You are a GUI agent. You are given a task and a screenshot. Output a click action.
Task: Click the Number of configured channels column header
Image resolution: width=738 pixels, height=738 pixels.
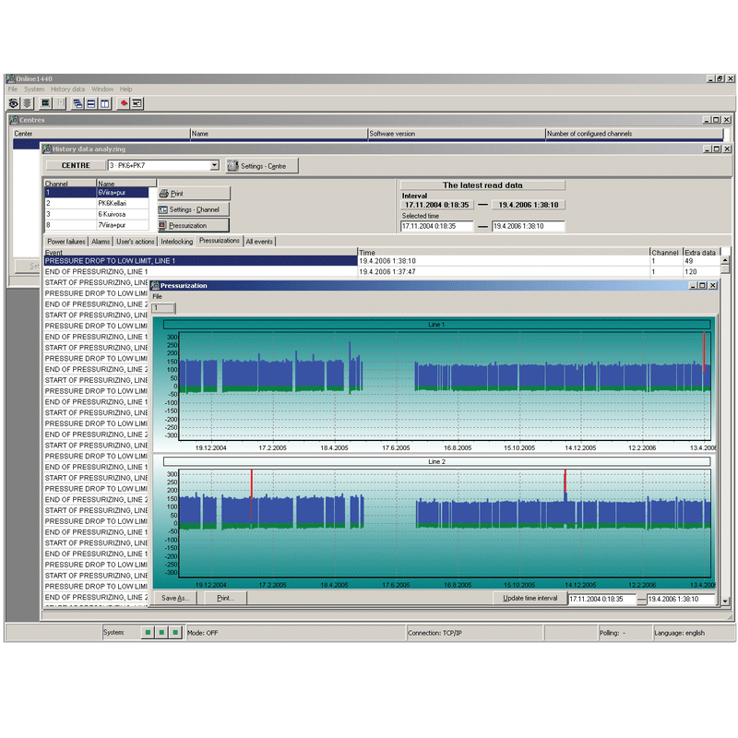[x=634, y=134]
